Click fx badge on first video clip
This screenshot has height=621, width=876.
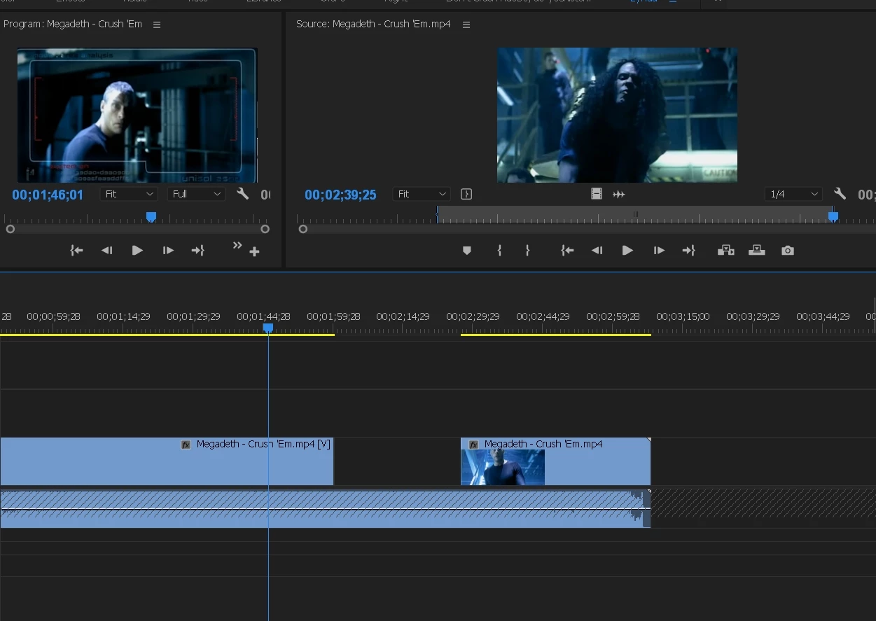(186, 445)
